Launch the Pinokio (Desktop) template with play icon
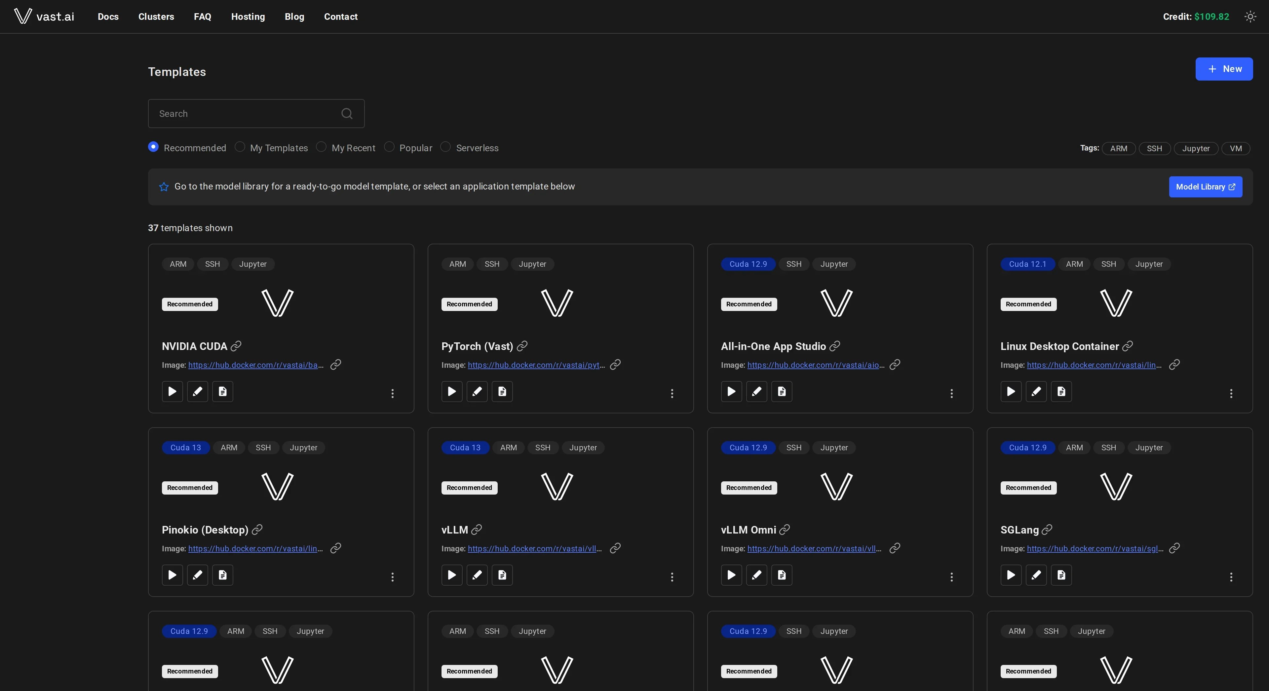Viewport: 1269px width, 691px height. coord(173,575)
